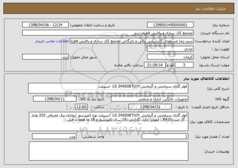Click the delivery province field کرمان
The width and height of the screenshot is (238, 168).
pyautogui.click(x=170, y=57)
